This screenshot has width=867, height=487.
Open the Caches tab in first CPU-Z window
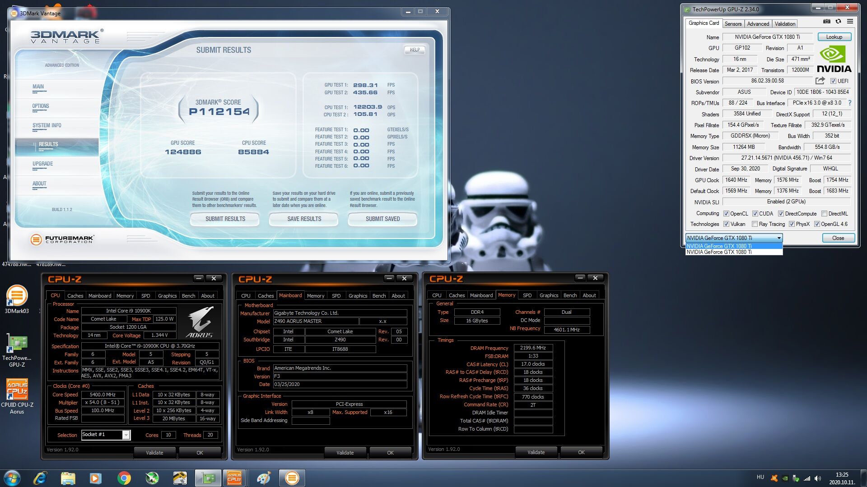[75, 296]
